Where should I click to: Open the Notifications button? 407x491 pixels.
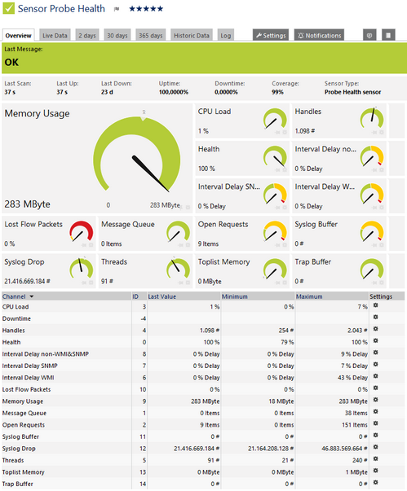(319, 35)
